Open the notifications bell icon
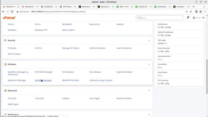The image size is (208, 117). pos(188,17)
